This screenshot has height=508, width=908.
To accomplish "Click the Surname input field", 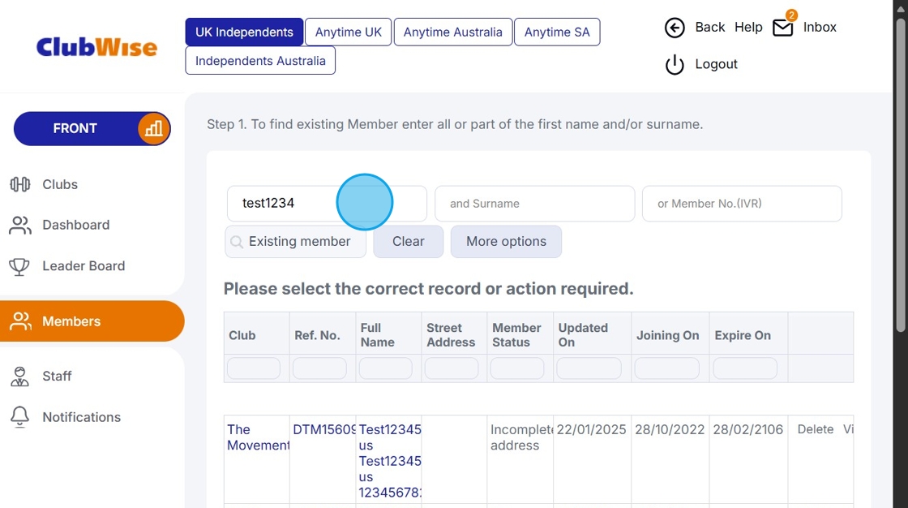I will coord(534,204).
